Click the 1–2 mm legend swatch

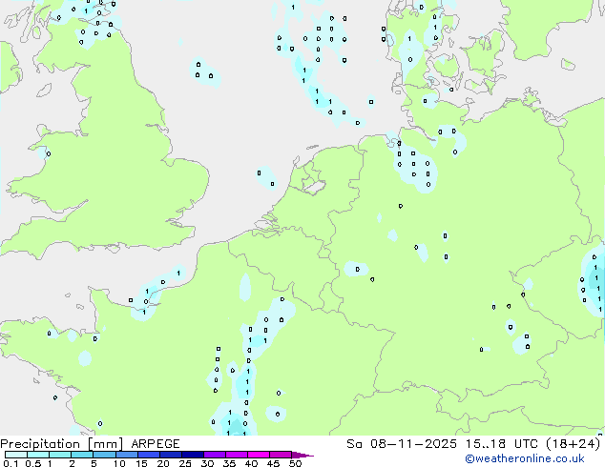tap(60, 455)
